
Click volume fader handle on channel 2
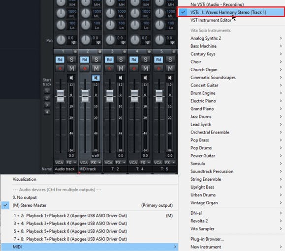(x=85, y=96)
